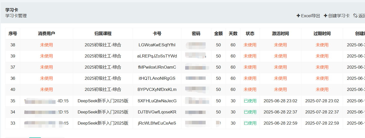Click the 消费用户 column header

pyautogui.click(x=47, y=33)
